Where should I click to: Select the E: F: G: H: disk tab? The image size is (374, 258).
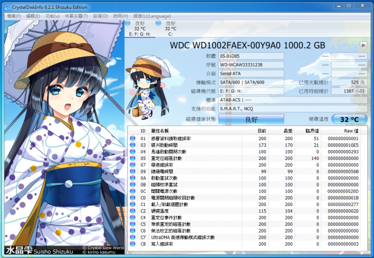(140, 29)
